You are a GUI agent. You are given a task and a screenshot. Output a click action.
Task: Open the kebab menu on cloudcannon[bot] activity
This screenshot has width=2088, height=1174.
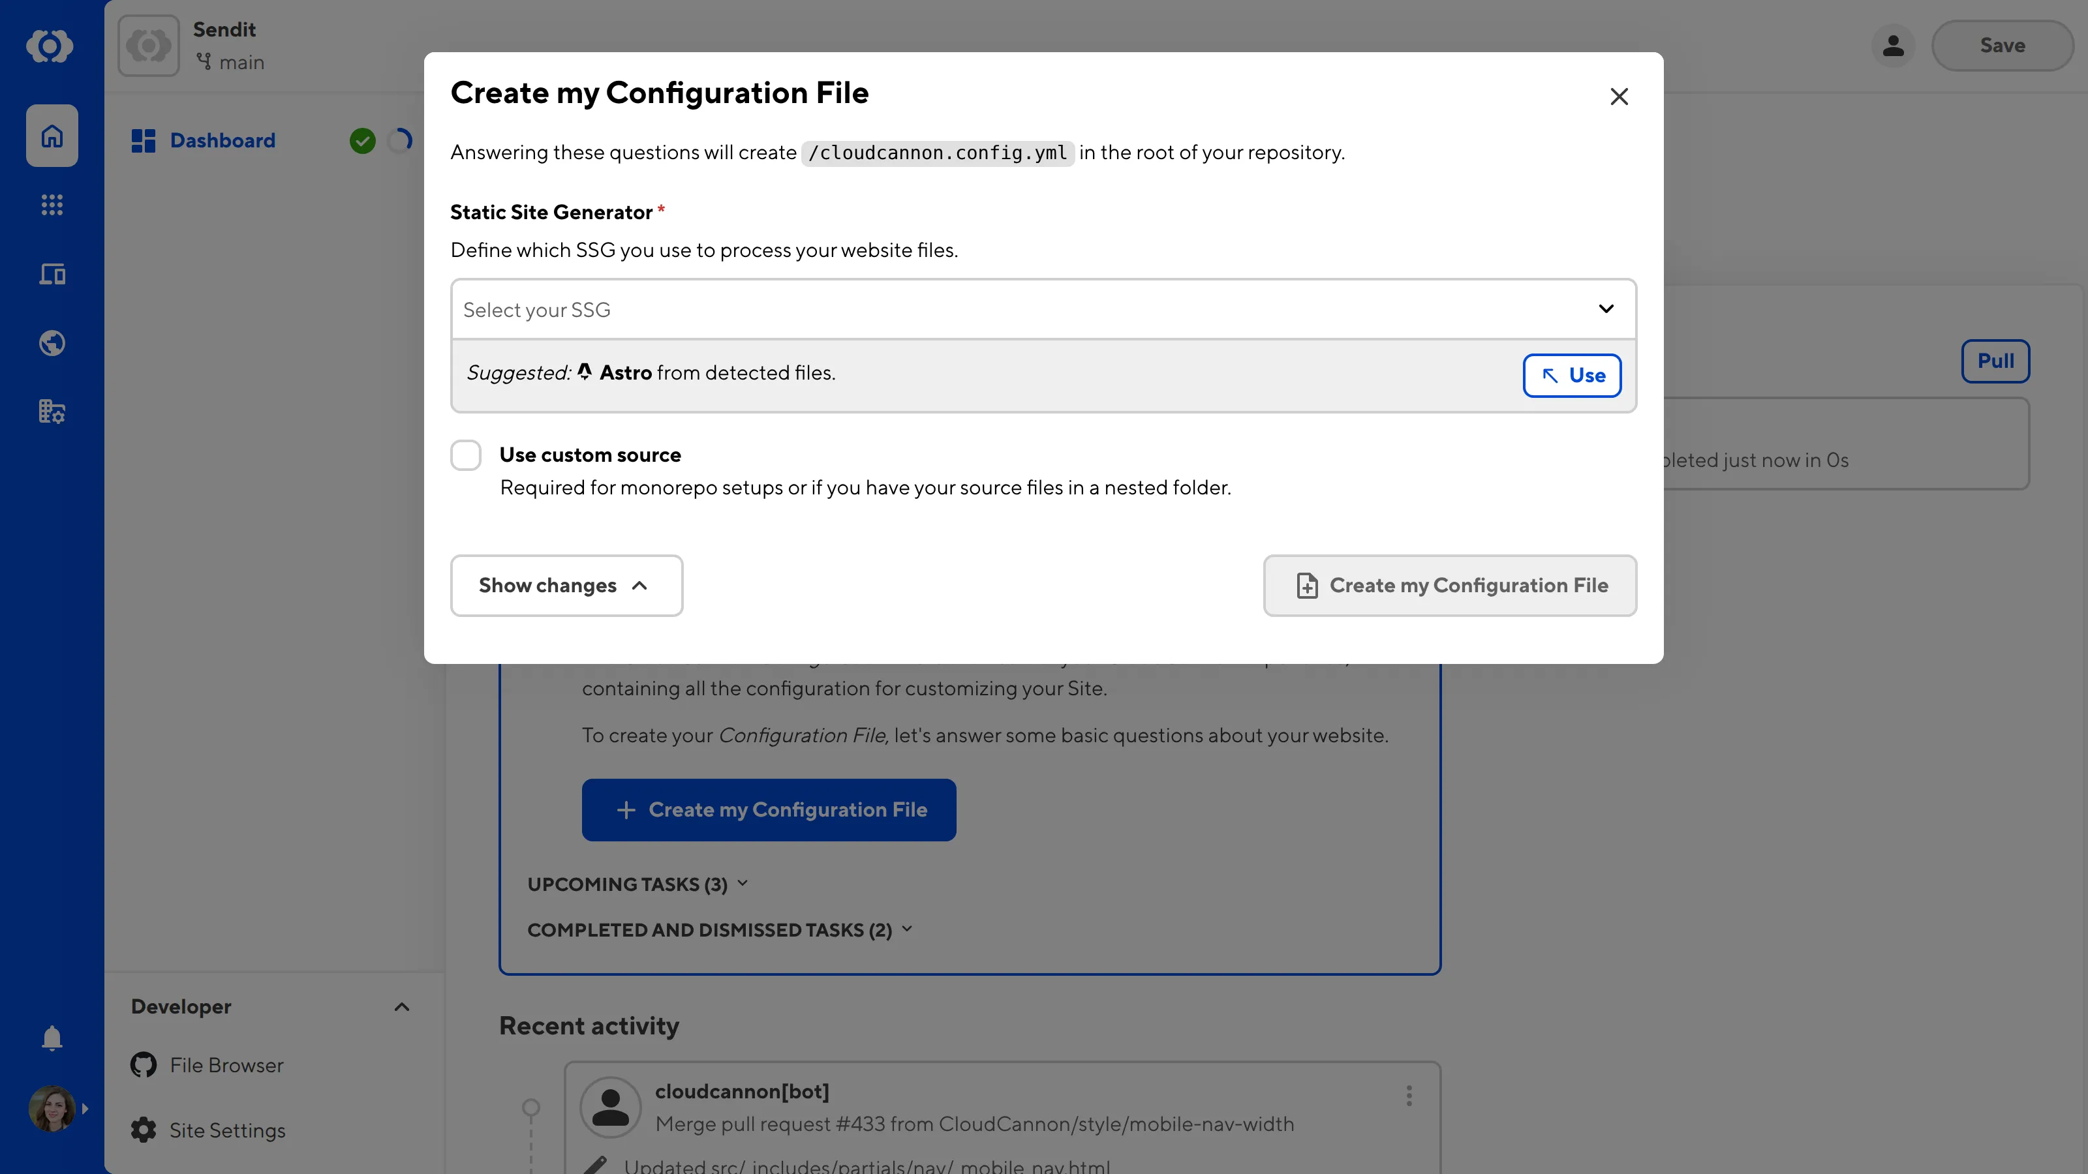tap(1409, 1096)
